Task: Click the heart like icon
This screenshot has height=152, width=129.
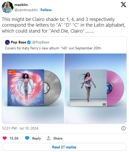Action: point(5,138)
